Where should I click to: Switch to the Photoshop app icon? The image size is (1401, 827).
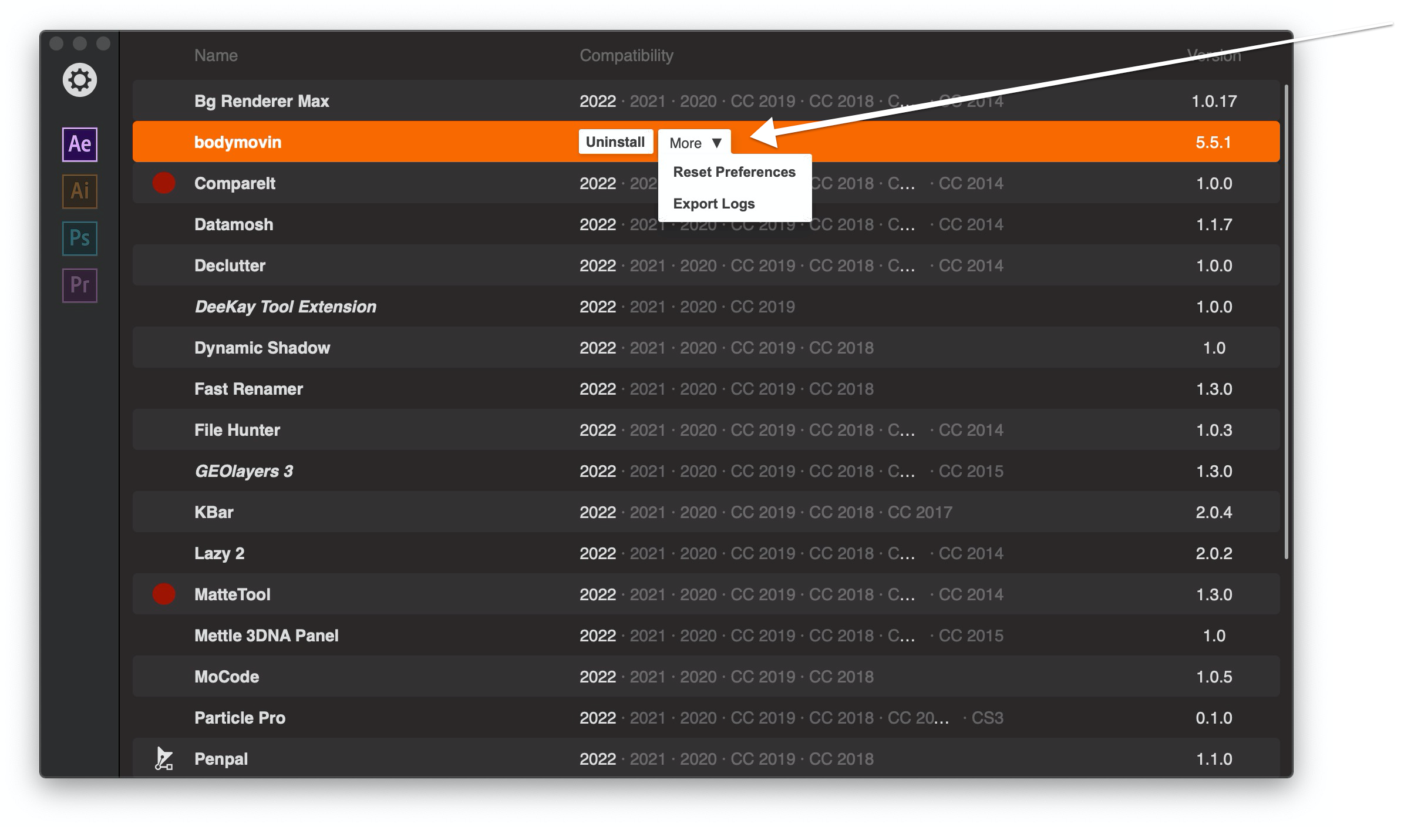point(80,238)
